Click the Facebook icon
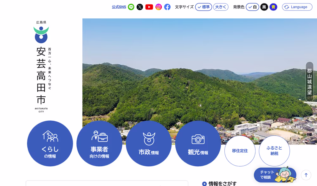The image size is (317, 186). click(167, 7)
